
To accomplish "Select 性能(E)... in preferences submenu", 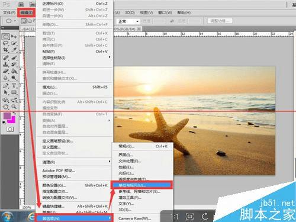I will [143, 167].
